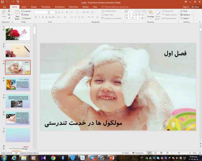Open the Select dropdown
The image size is (202, 161).
pyautogui.click(x=185, y=18)
